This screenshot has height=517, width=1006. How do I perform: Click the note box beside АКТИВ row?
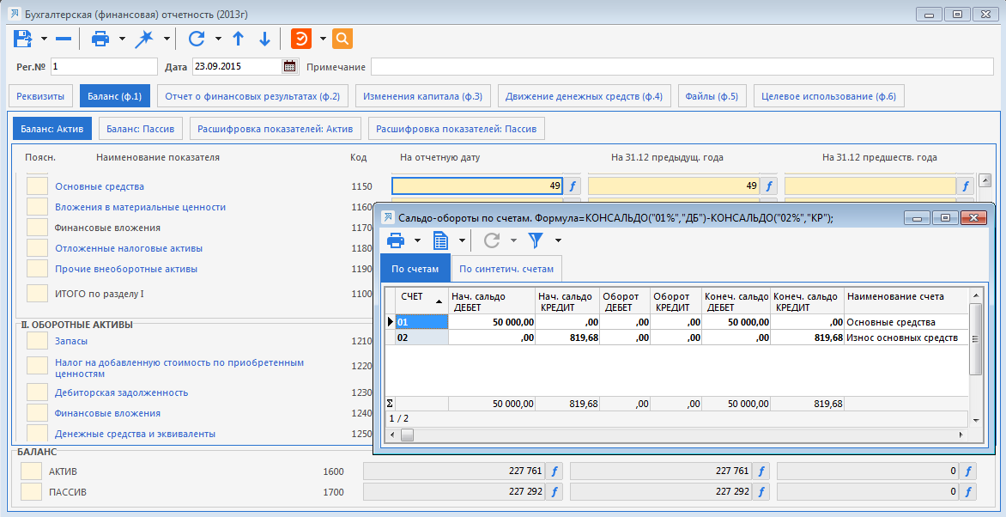pos(31,471)
